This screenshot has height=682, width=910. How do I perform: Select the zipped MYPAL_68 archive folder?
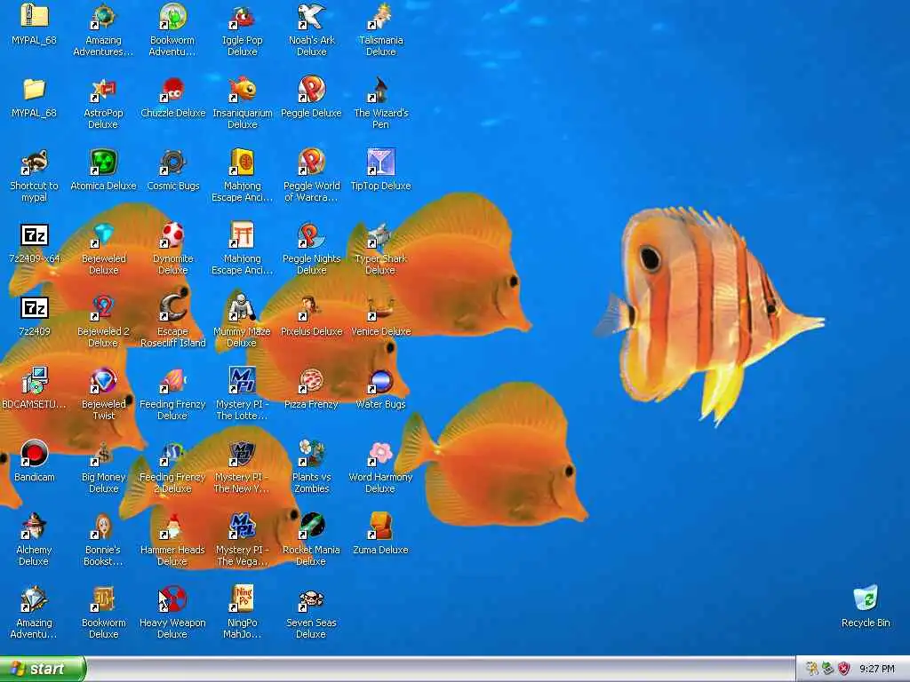35,16
